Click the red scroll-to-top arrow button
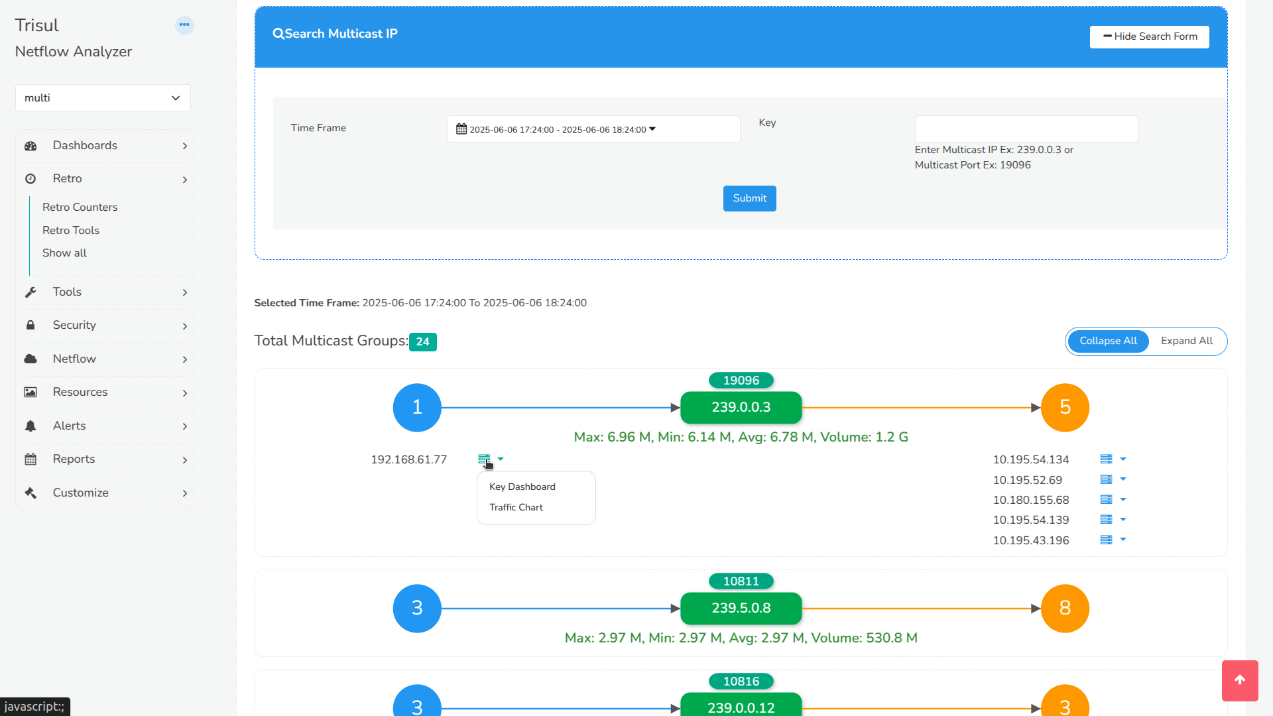 (1240, 680)
